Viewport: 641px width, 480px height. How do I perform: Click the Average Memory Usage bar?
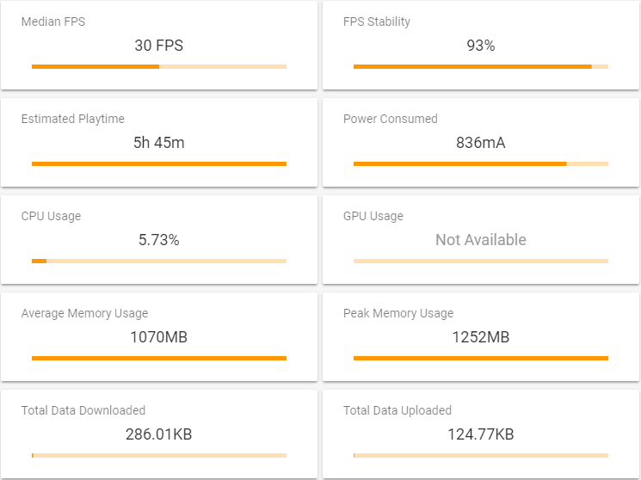(x=159, y=358)
